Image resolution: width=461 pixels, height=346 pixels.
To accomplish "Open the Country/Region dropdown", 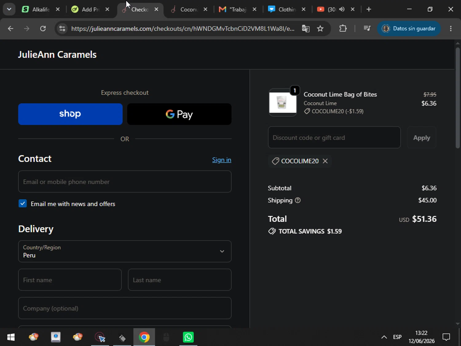I will (x=125, y=251).
